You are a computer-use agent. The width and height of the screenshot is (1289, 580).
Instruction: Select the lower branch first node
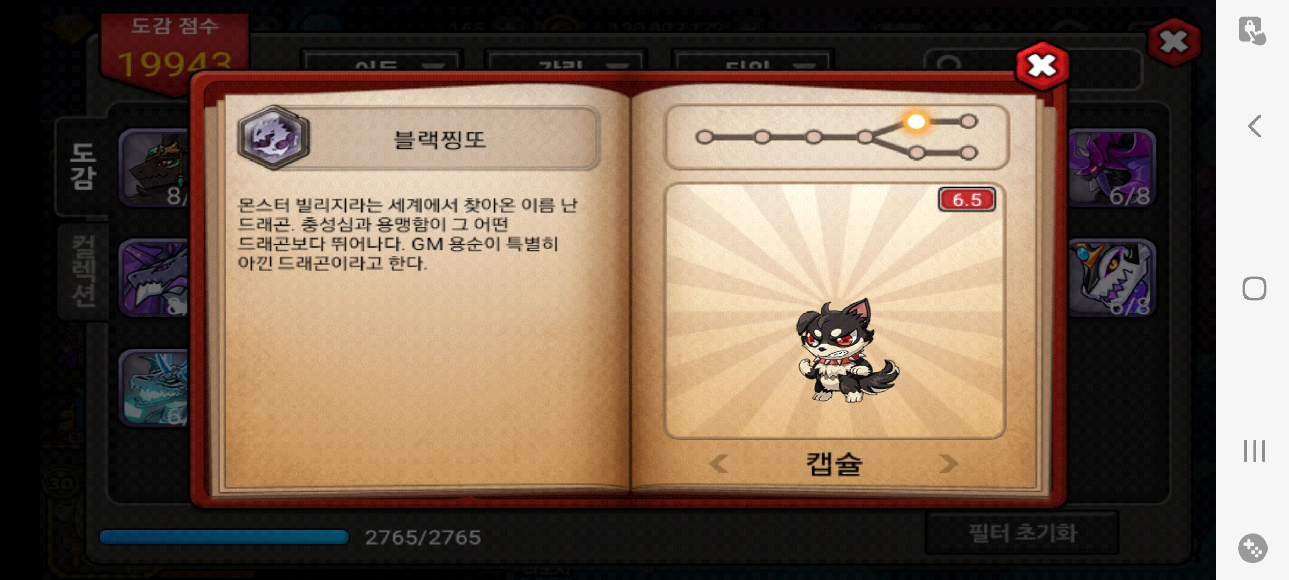(x=916, y=153)
